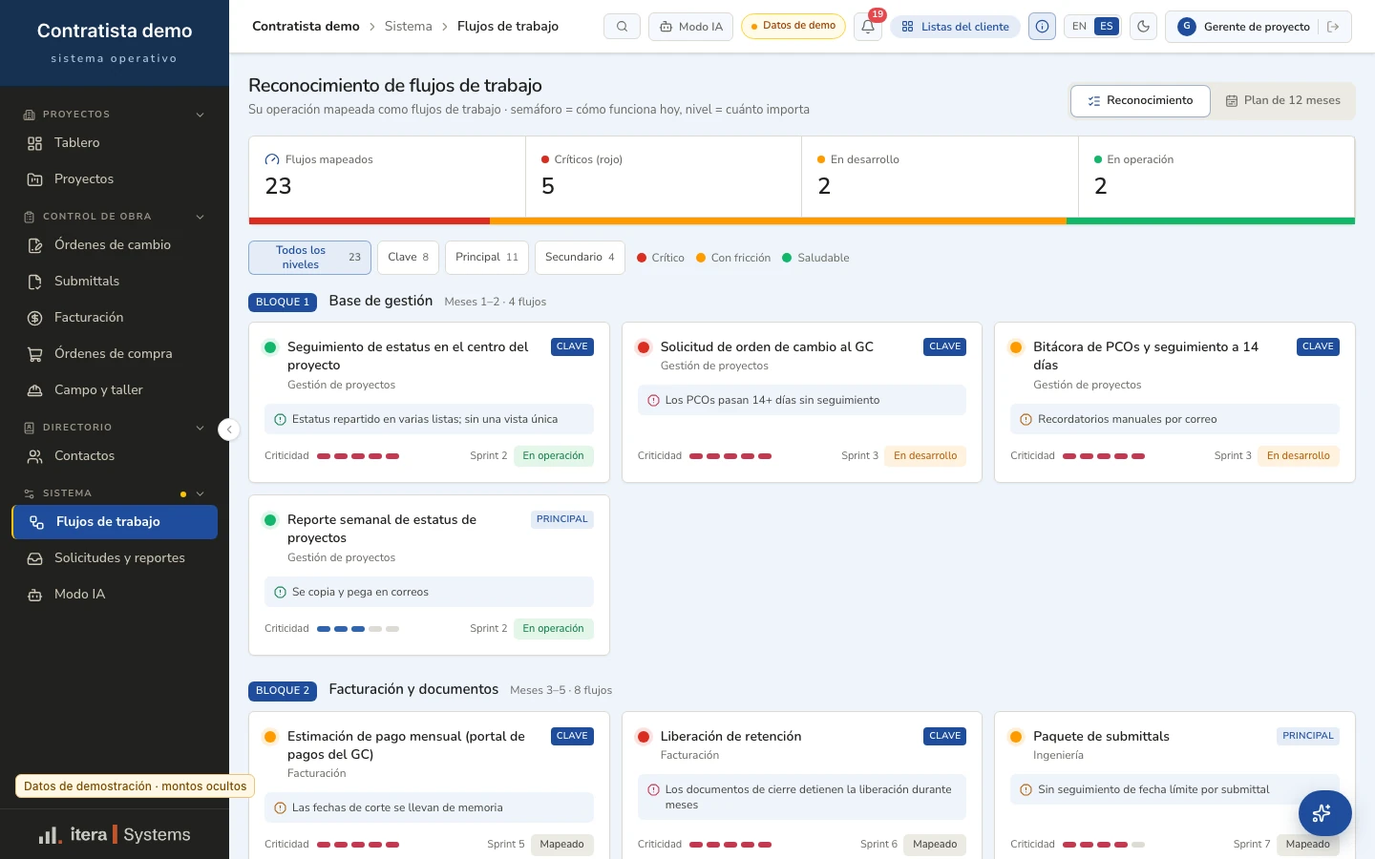This screenshot has height=859, width=1375.
Task: Click the Solicitudes y reportes inbox icon
Action: pos(35,558)
